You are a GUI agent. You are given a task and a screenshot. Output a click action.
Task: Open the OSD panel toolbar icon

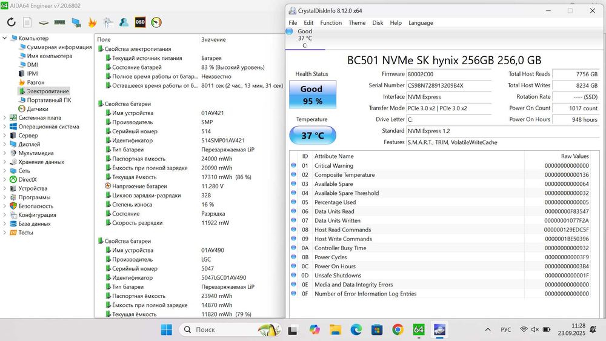click(x=140, y=22)
